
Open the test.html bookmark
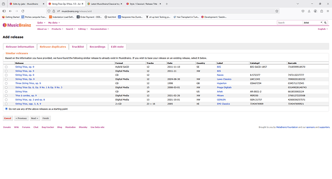pos(110,17)
